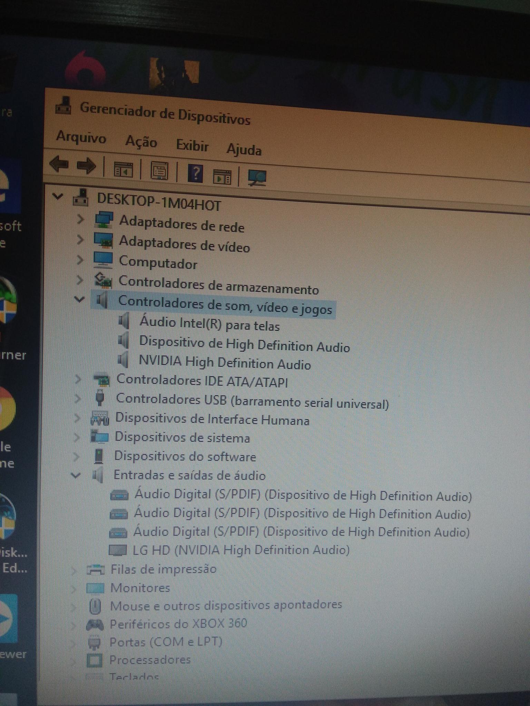Click the Forward arrow toolbar button
The width and height of the screenshot is (530, 706).
[86, 166]
